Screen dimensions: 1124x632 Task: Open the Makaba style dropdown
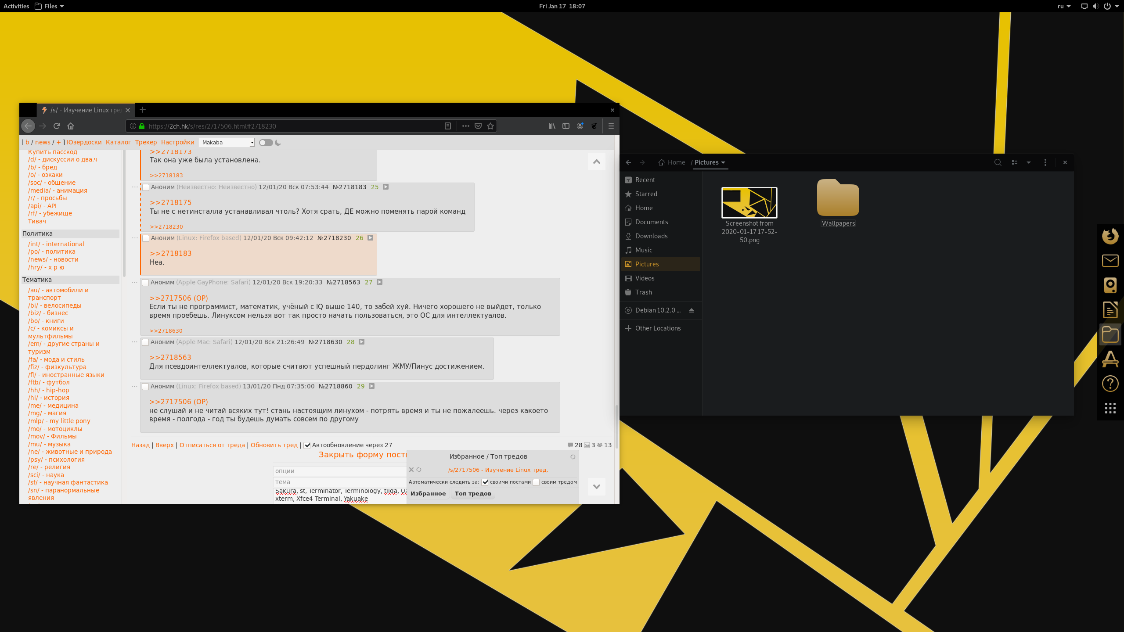tap(227, 143)
